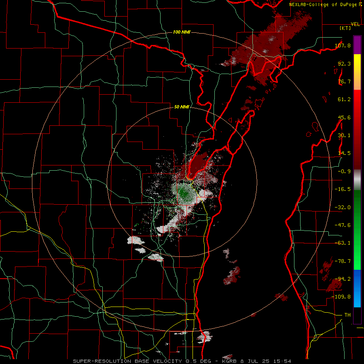Viewport: 364px width, 364px height.
Task: Click the 50 NMI range ring label
Action: click(x=182, y=107)
